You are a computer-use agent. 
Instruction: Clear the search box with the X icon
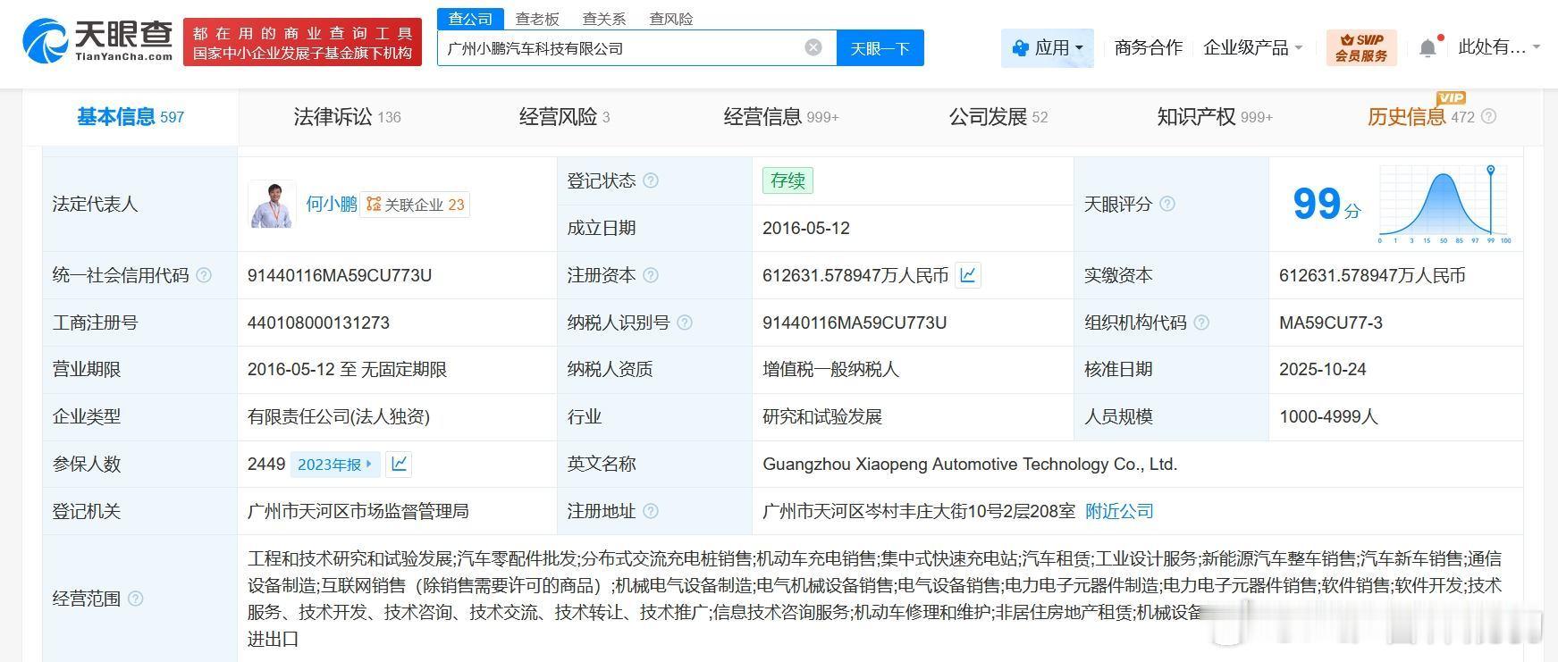tap(813, 47)
